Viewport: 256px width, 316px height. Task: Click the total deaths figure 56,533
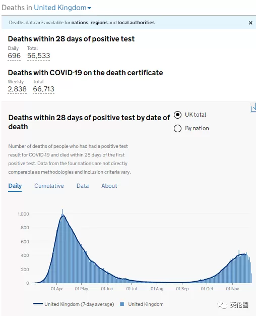(38, 56)
